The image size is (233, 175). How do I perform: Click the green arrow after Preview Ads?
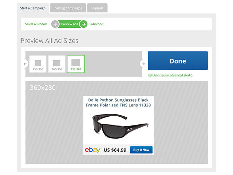click(84, 24)
